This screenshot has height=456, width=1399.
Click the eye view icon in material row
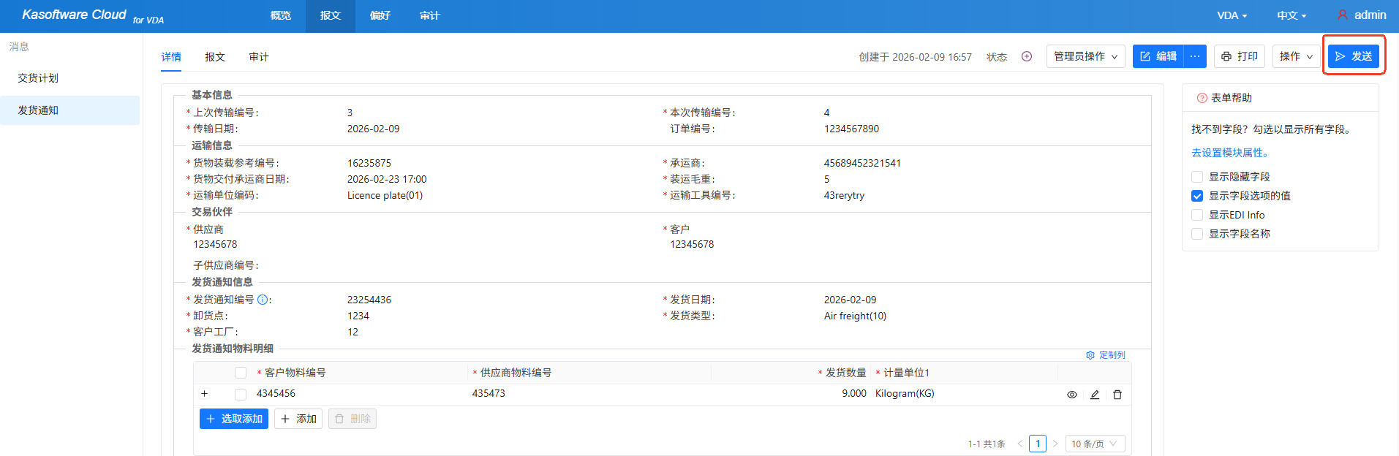point(1071,395)
